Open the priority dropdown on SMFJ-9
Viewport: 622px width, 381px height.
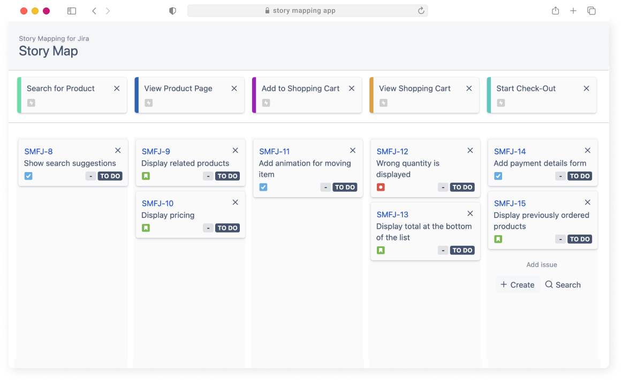click(x=208, y=176)
